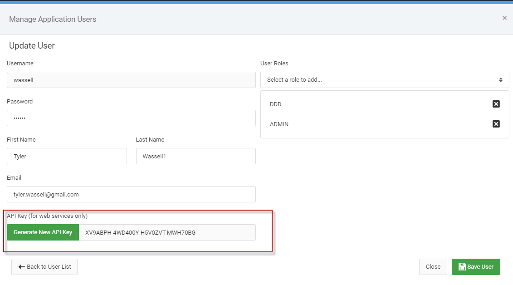This screenshot has height=285, width=513.
Task: Click into the Password field
Action: [131, 118]
